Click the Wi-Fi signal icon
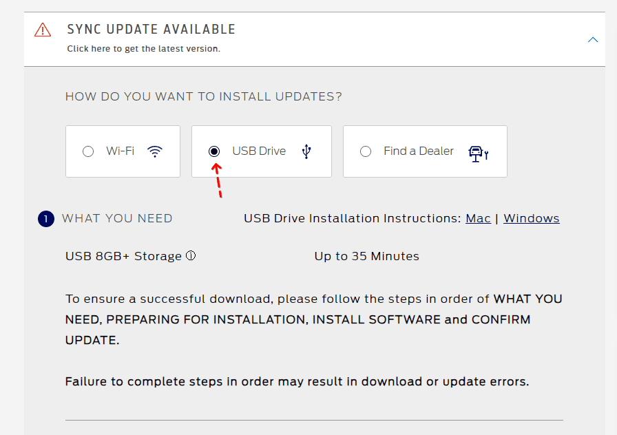The width and height of the screenshot is (617, 435). [x=155, y=151]
